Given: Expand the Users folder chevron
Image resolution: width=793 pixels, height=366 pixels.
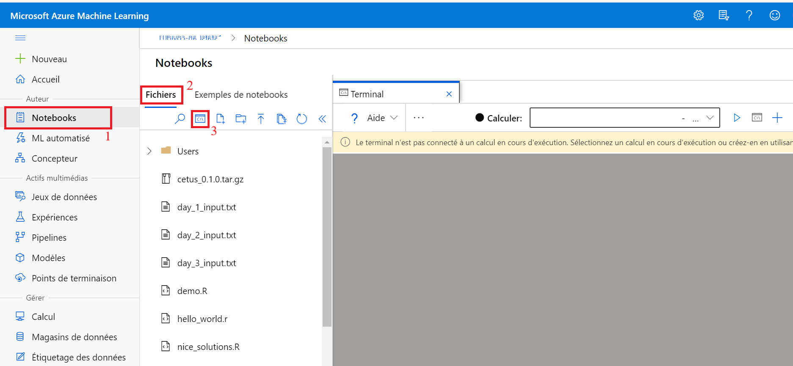Looking at the screenshot, I should (149, 151).
